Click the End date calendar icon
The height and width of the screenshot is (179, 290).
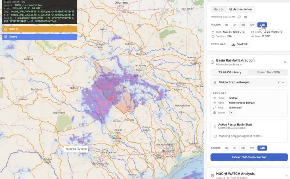(252, 32)
